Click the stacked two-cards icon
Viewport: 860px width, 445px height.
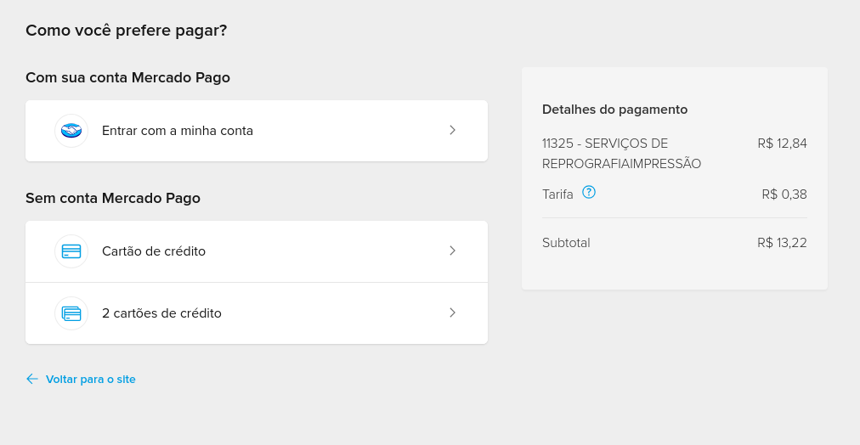[71, 313]
